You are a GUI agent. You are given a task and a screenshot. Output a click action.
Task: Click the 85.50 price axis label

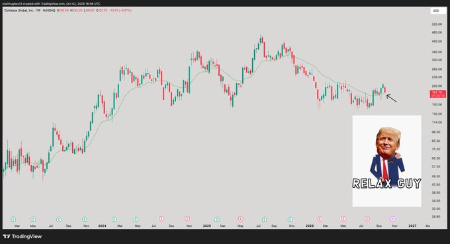pos(437,141)
